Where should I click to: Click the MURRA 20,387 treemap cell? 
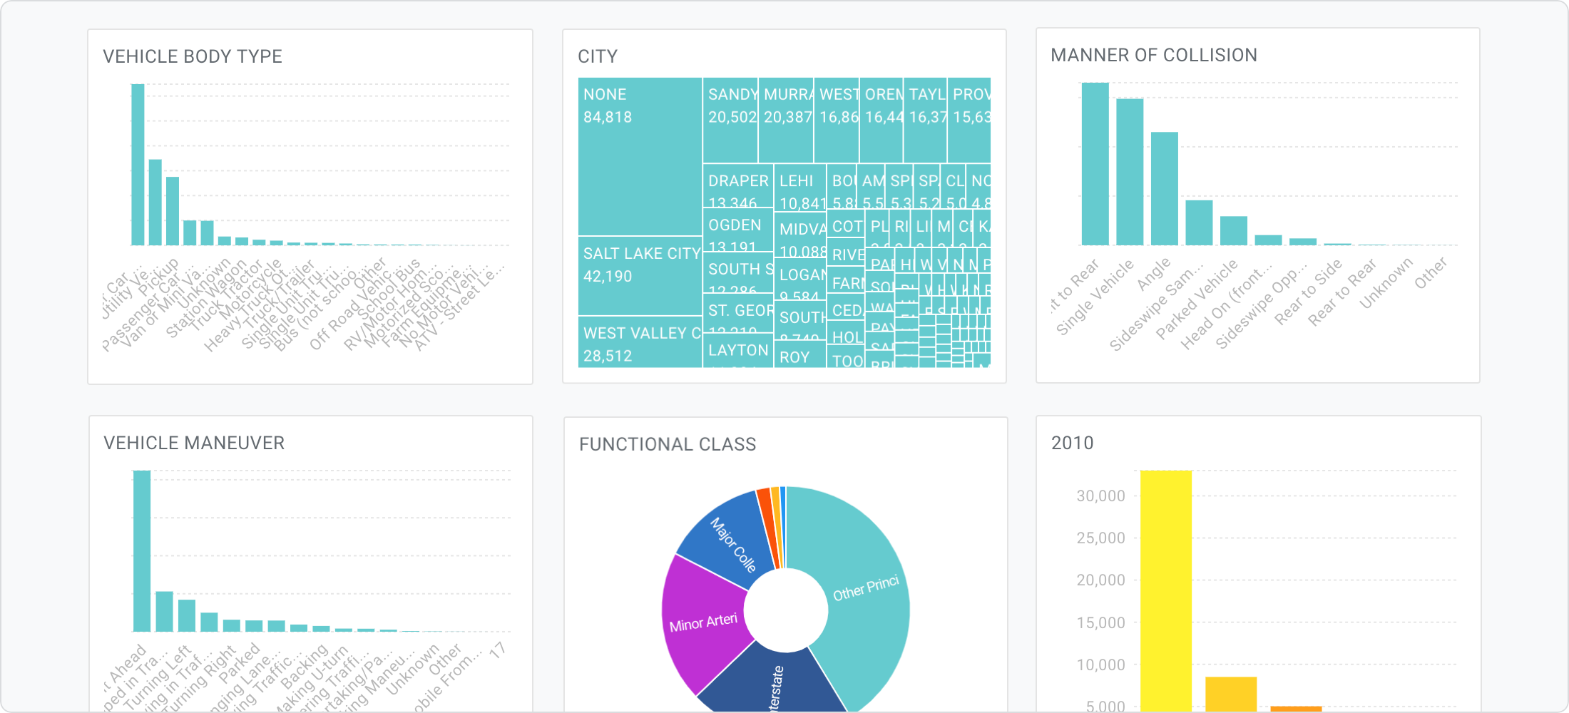tap(786, 120)
